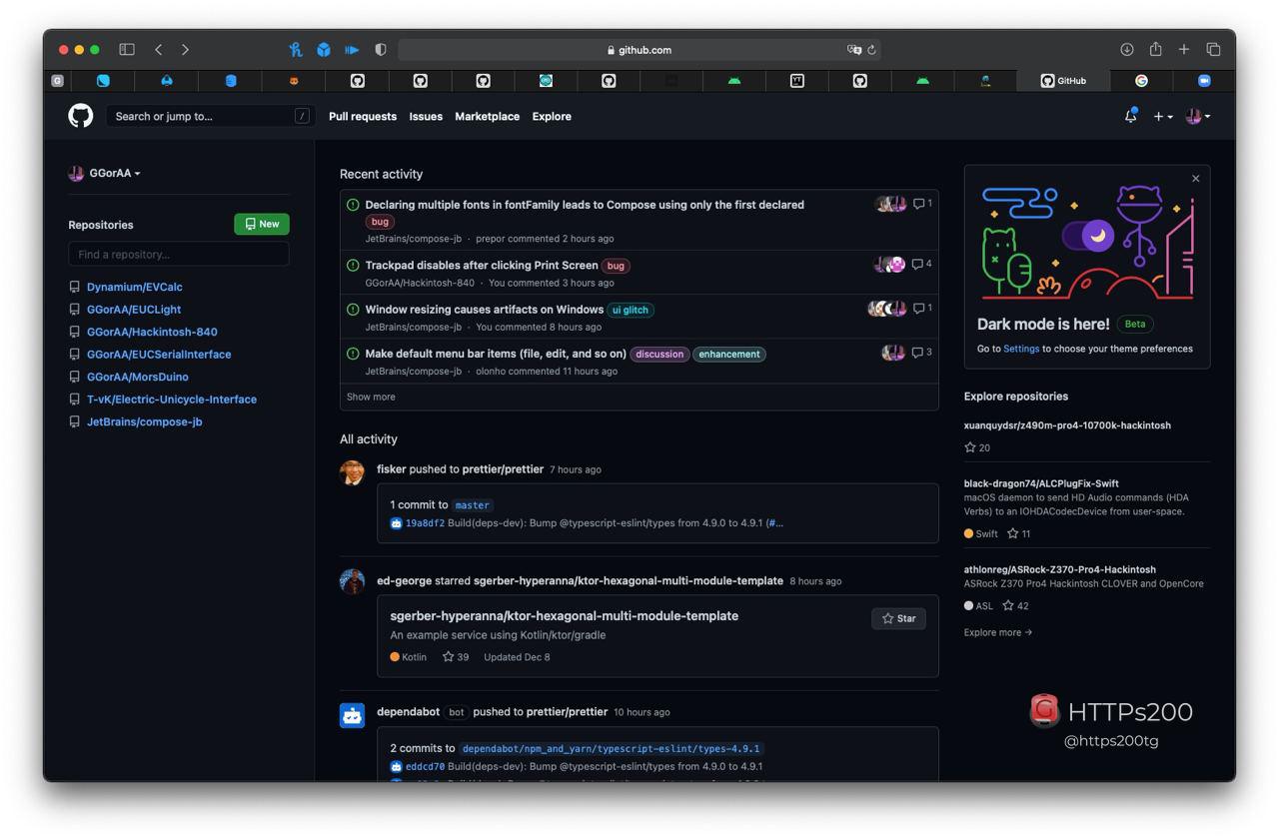Open the notifications bell
The height and width of the screenshot is (839, 1279).
tap(1130, 116)
